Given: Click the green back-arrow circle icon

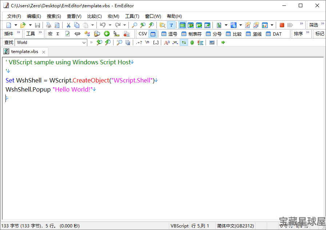Looking at the screenshot, I should click(107, 34).
